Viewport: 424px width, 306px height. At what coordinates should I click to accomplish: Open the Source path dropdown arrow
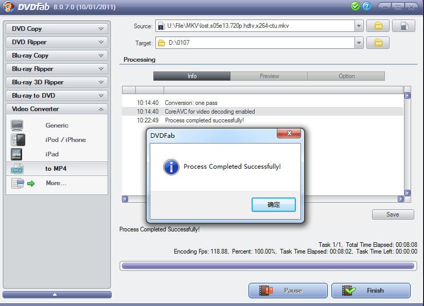[x=359, y=26]
